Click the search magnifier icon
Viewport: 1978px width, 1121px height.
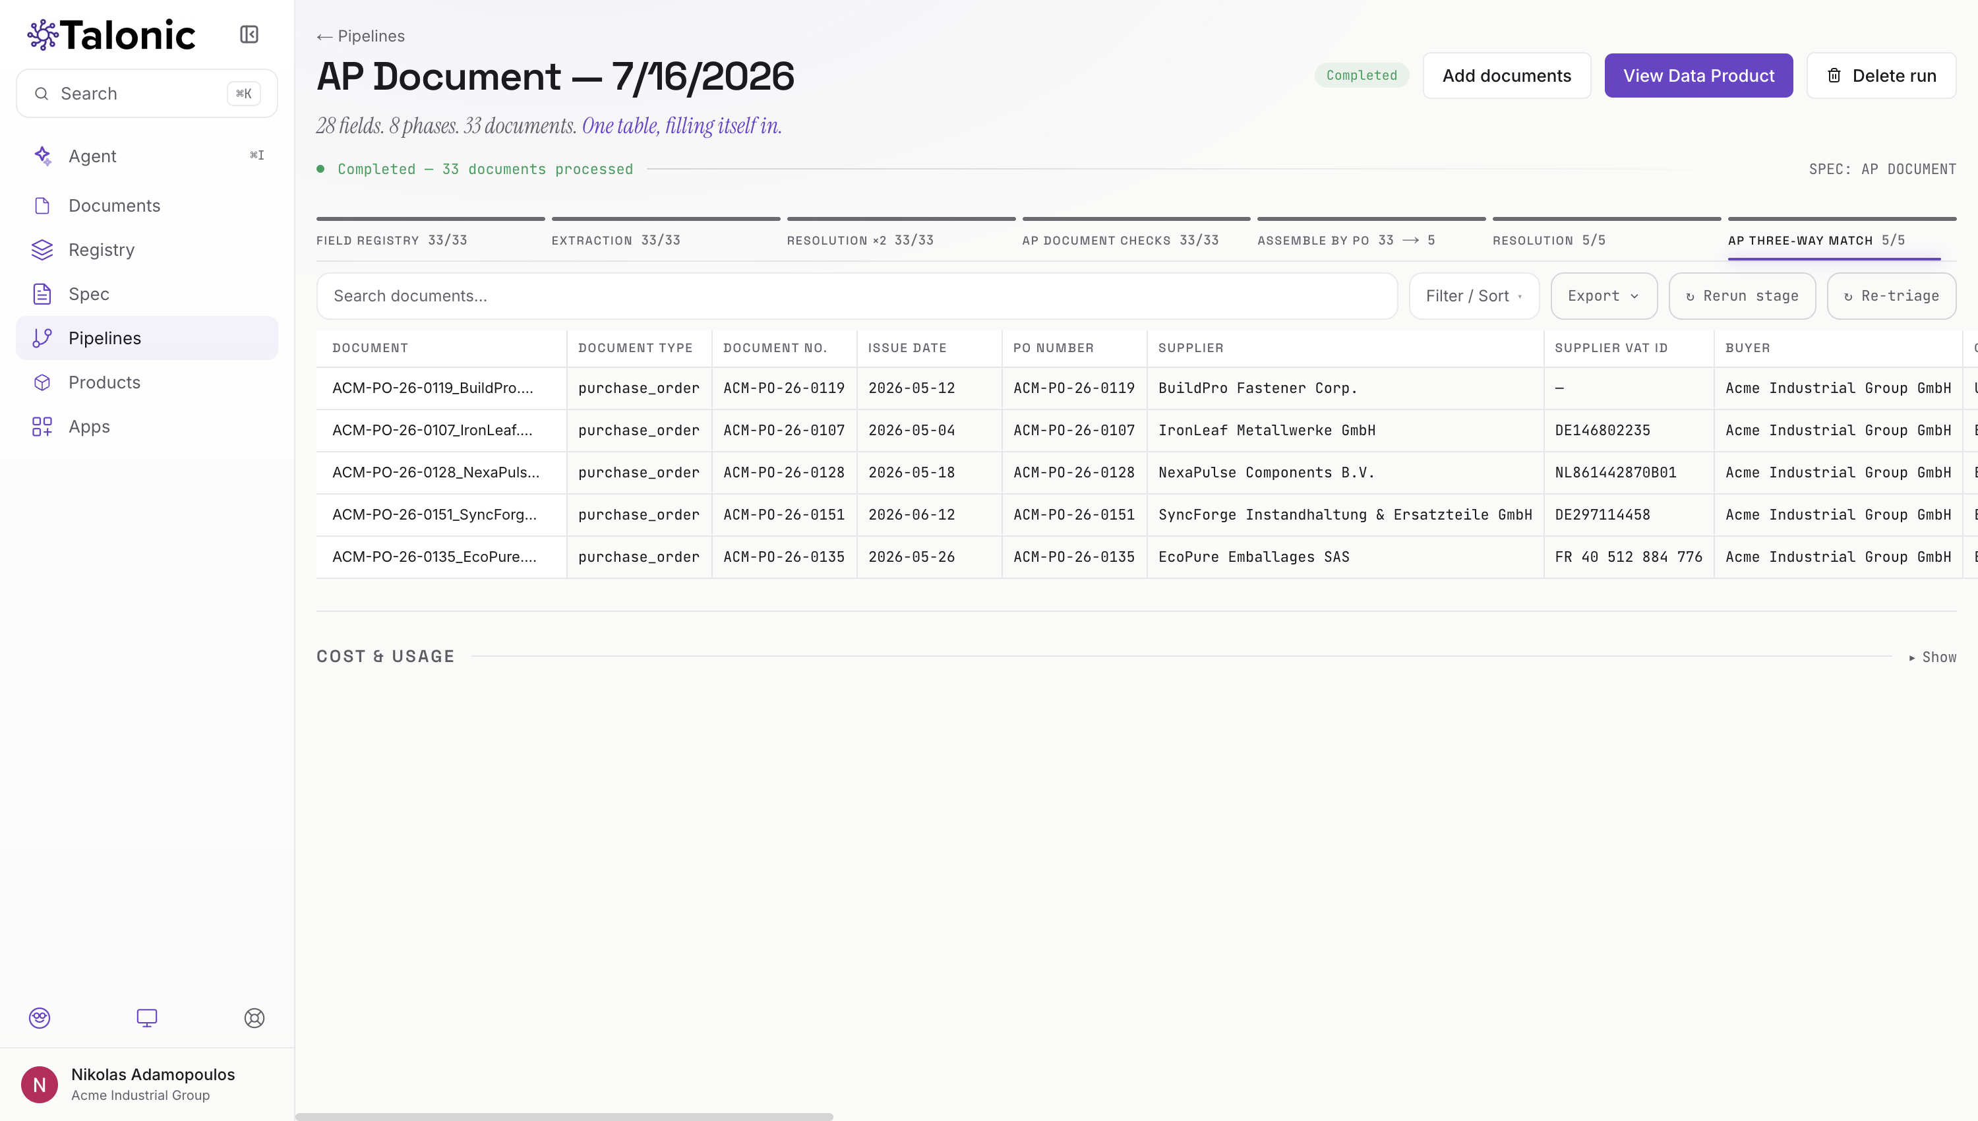click(42, 93)
